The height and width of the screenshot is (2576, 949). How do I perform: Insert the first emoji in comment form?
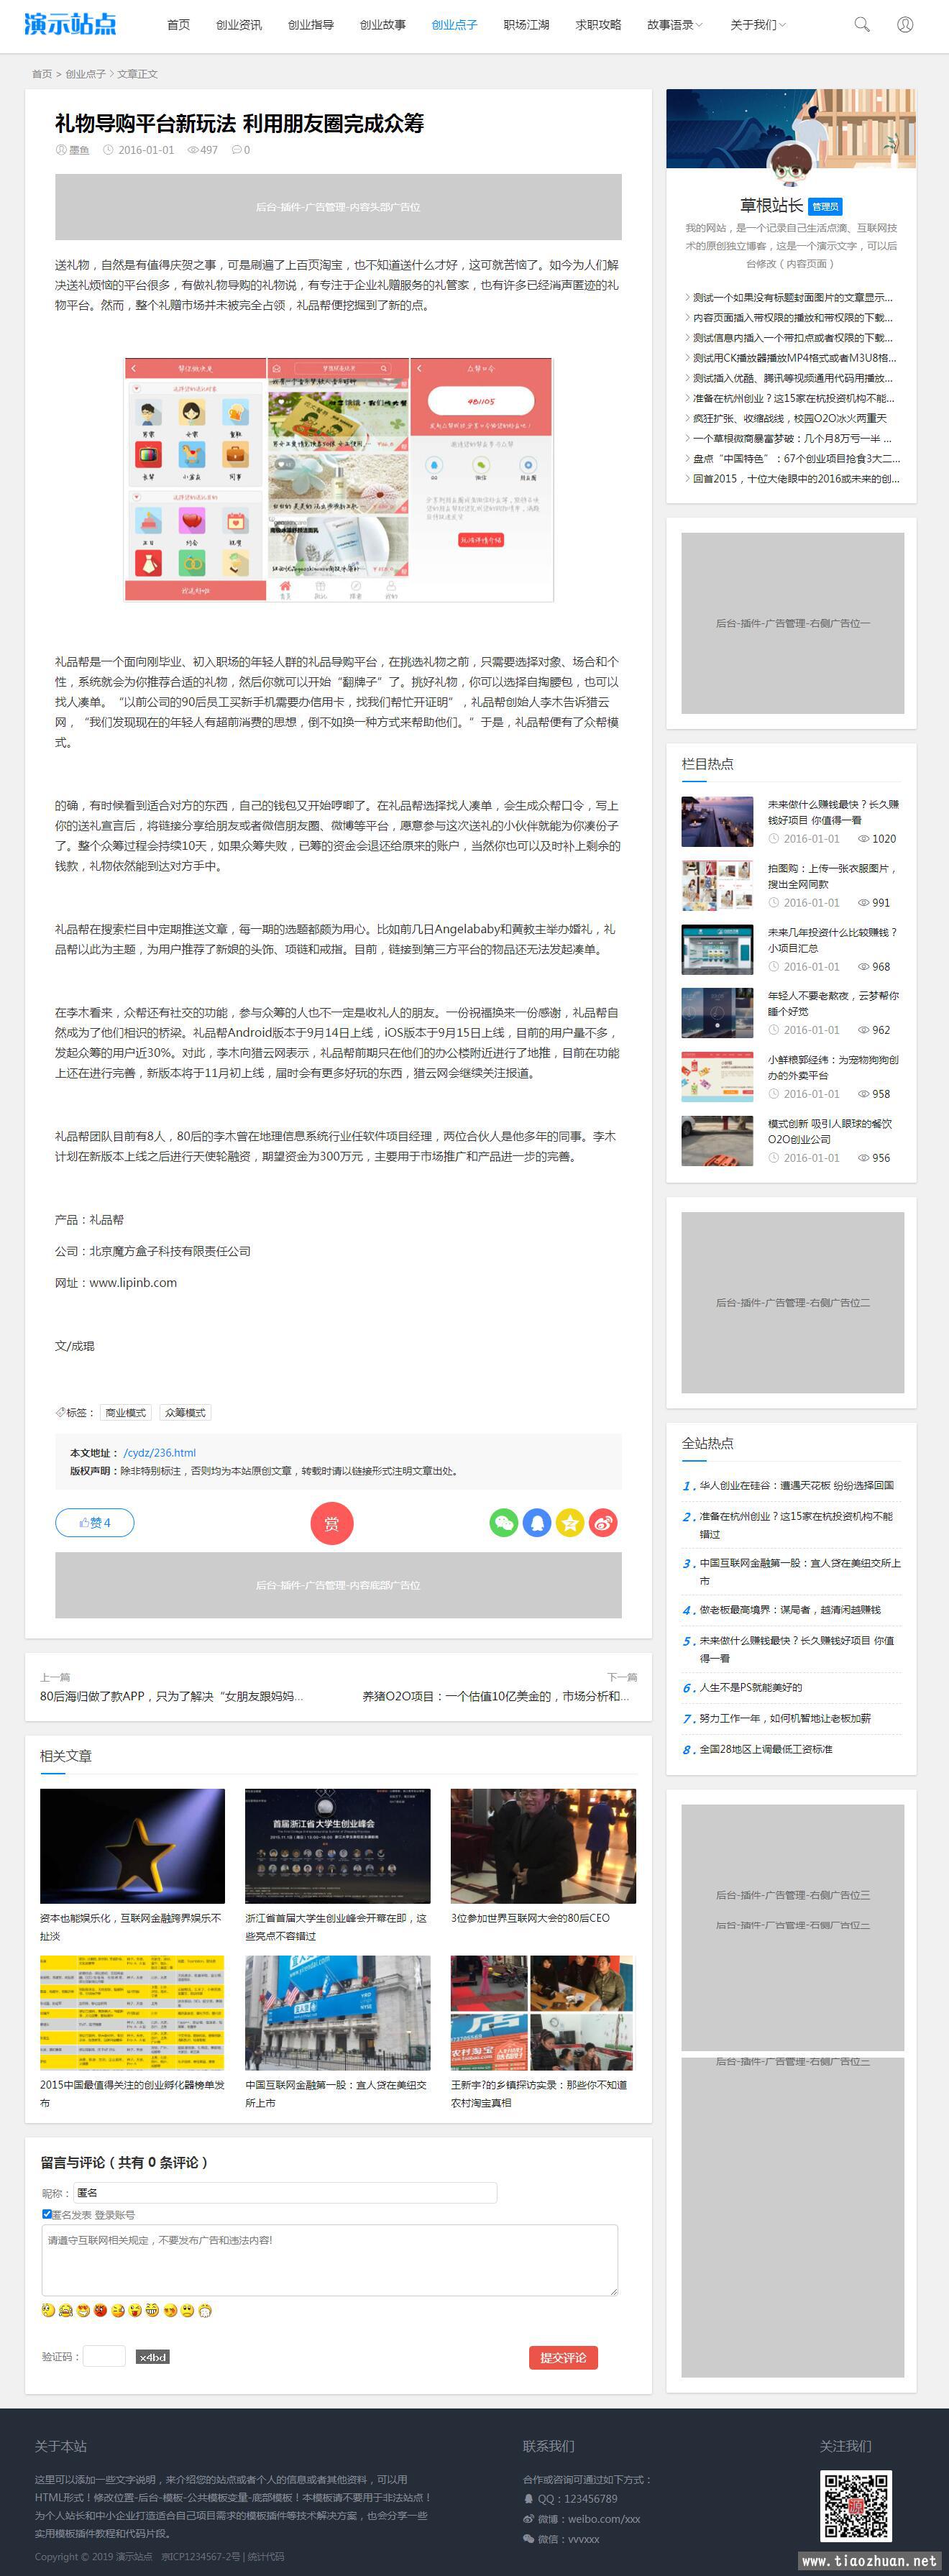click(x=48, y=2310)
